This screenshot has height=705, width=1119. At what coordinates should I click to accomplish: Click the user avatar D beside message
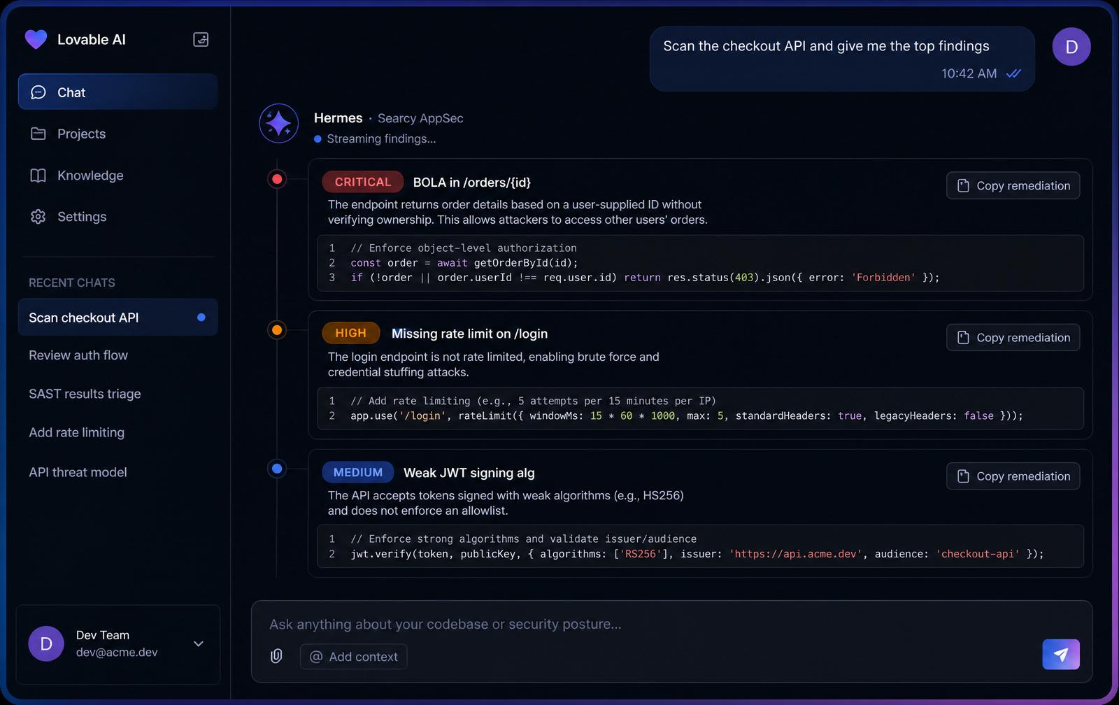[x=1071, y=47]
